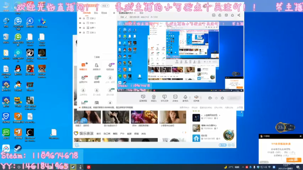
Task: Open the weather widget in the taskbar
Action: coord(232,167)
